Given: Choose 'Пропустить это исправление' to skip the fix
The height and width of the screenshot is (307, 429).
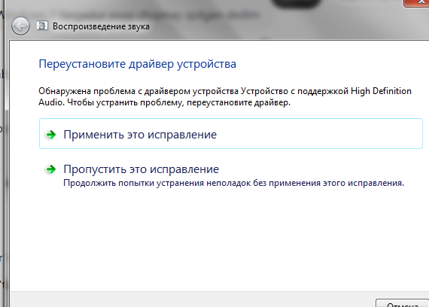Looking at the screenshot, I should pos(141,169).
